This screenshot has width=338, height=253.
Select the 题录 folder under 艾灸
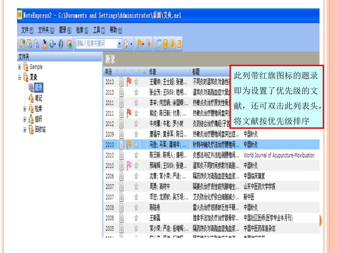(38, 88)
